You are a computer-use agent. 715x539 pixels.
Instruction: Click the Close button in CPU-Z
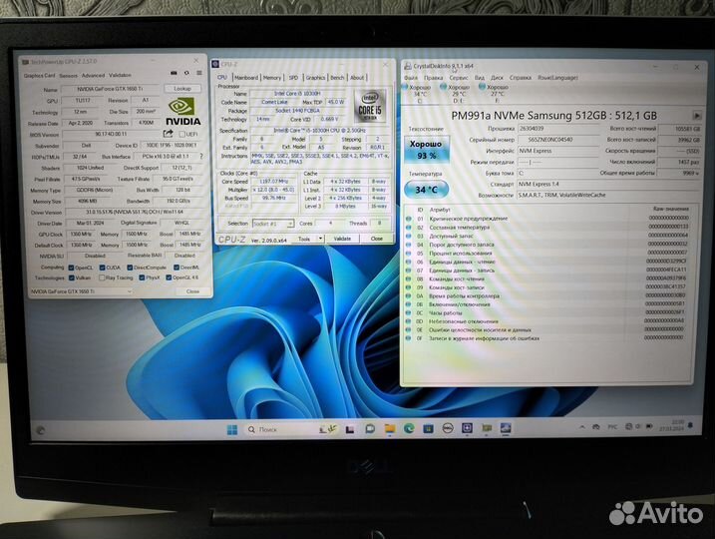click(377, 239)
